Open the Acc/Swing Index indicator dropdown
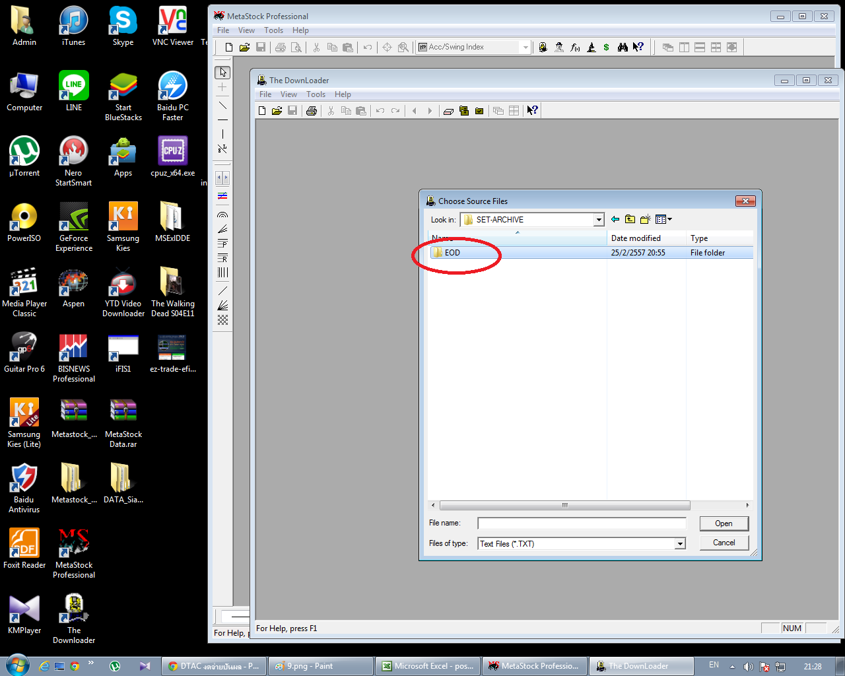The width and height of the screenshot is (845, 676). pyautogui.click(x=525, y=47)
